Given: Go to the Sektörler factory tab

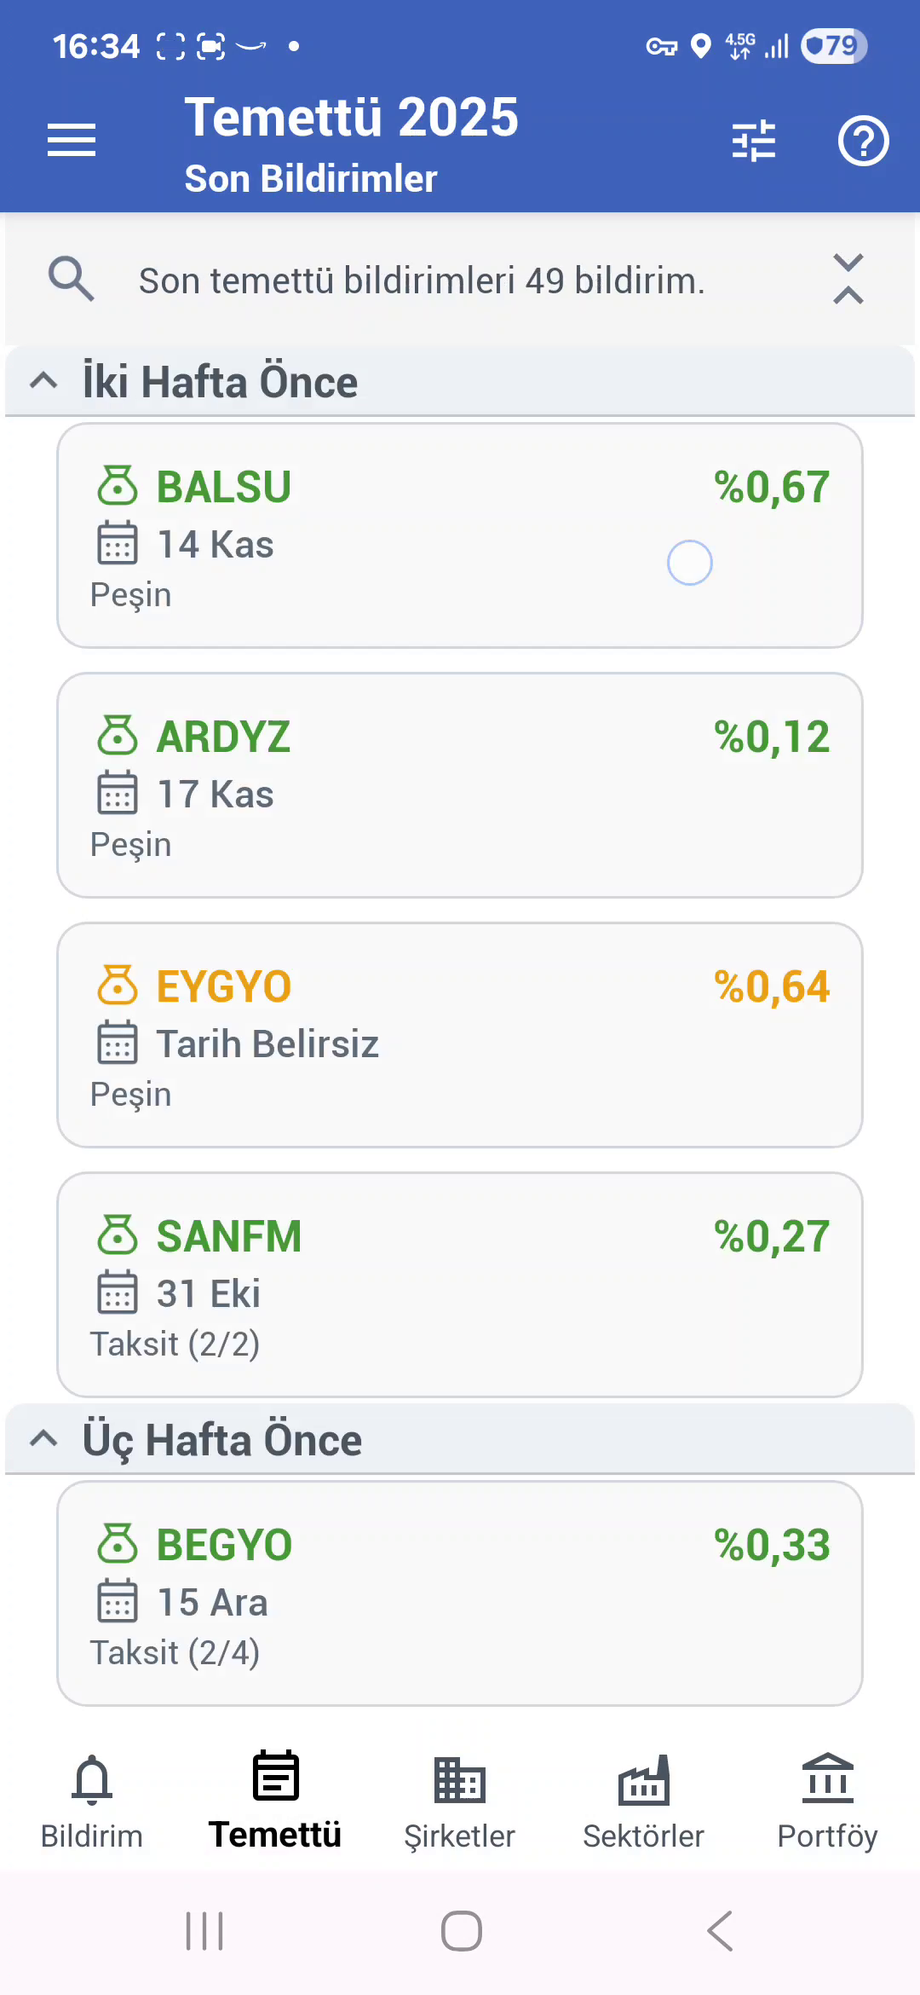Looking at the screenshot, I should (x=643, y=1799).
